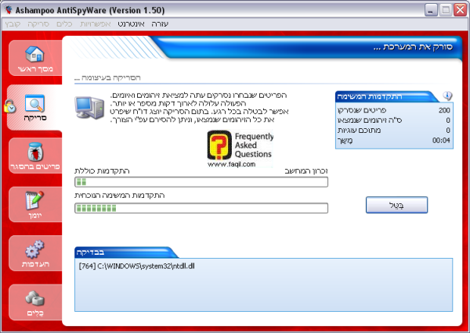Viewport: 470px width, 333px height.
Task: Open the כלים tools sidebar icon
Action: tap(34, 302)
